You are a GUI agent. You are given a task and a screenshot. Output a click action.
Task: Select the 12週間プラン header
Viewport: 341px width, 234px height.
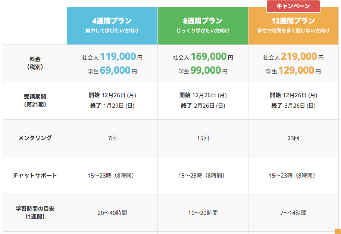click(293, 26)
